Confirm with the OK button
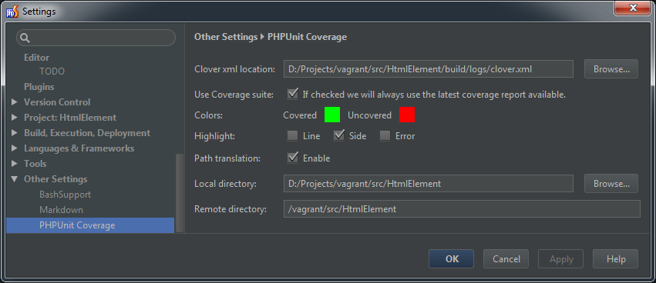 452,259
